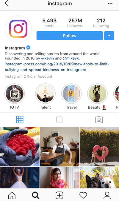Go back using the top-left arrow

click(6, 3)
